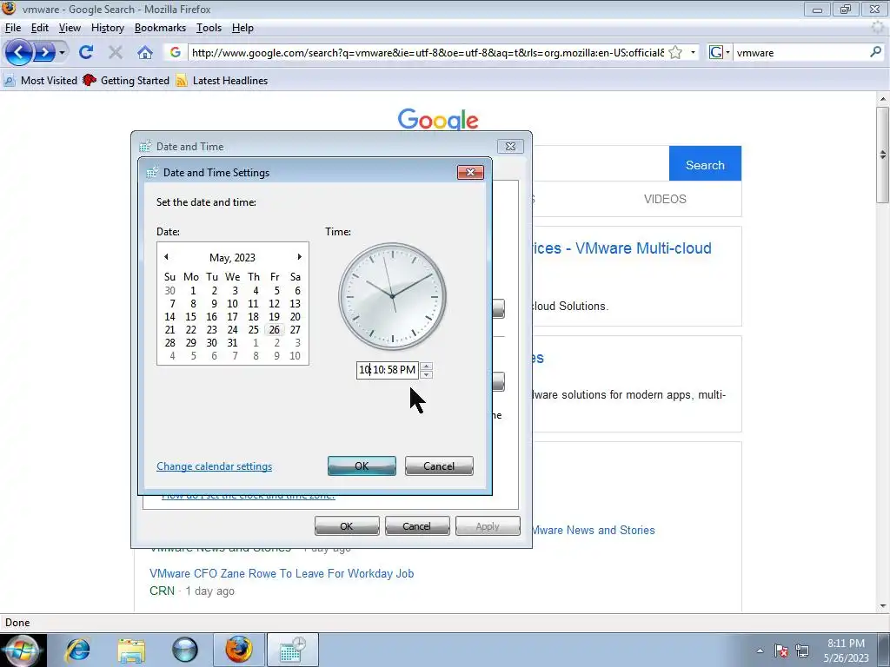Viewport: 890px width, 667px height.
Task: Switch to VIDEOS results tab
Action: pos(665,199)
